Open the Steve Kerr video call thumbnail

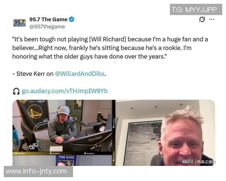[x=165, y=133]
